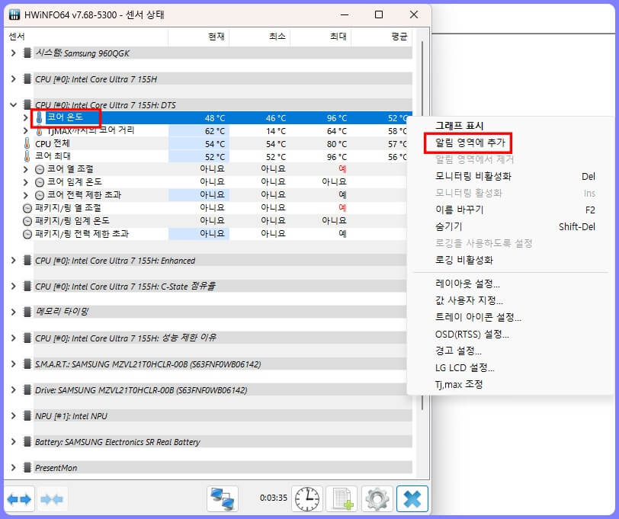Screen dimensions: 619x519
Task: Expand the SAMSUNG battery sensor group
Action: pos(14,442)
